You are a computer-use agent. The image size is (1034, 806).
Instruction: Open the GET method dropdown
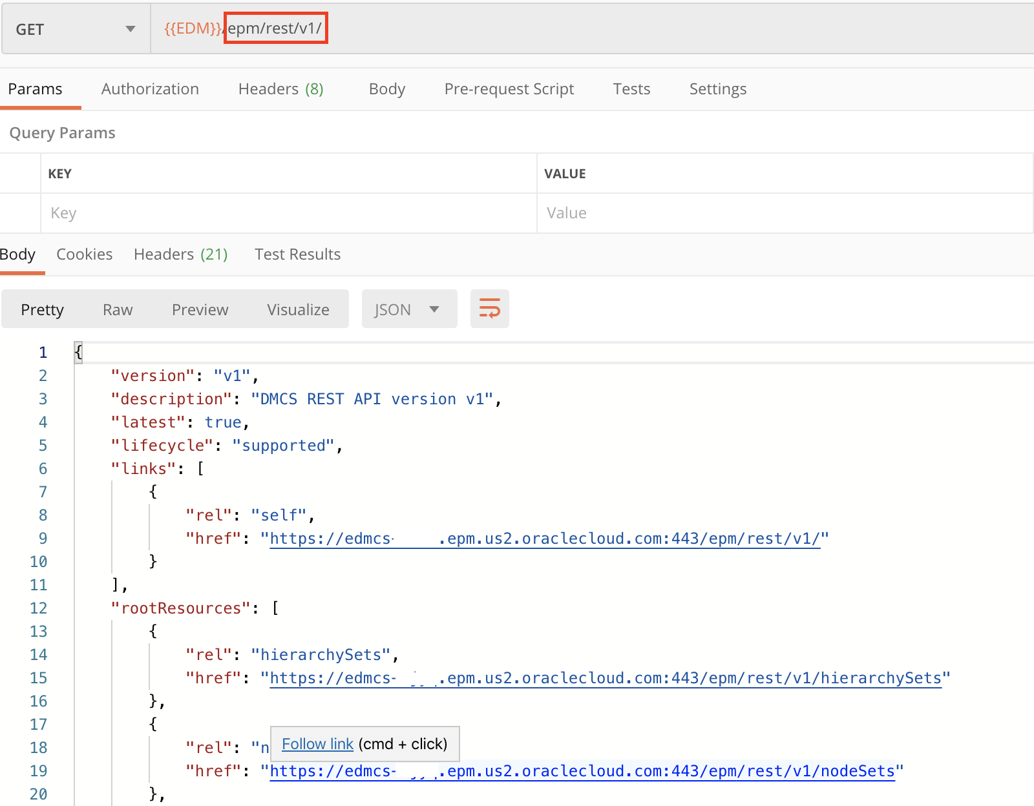76,29
